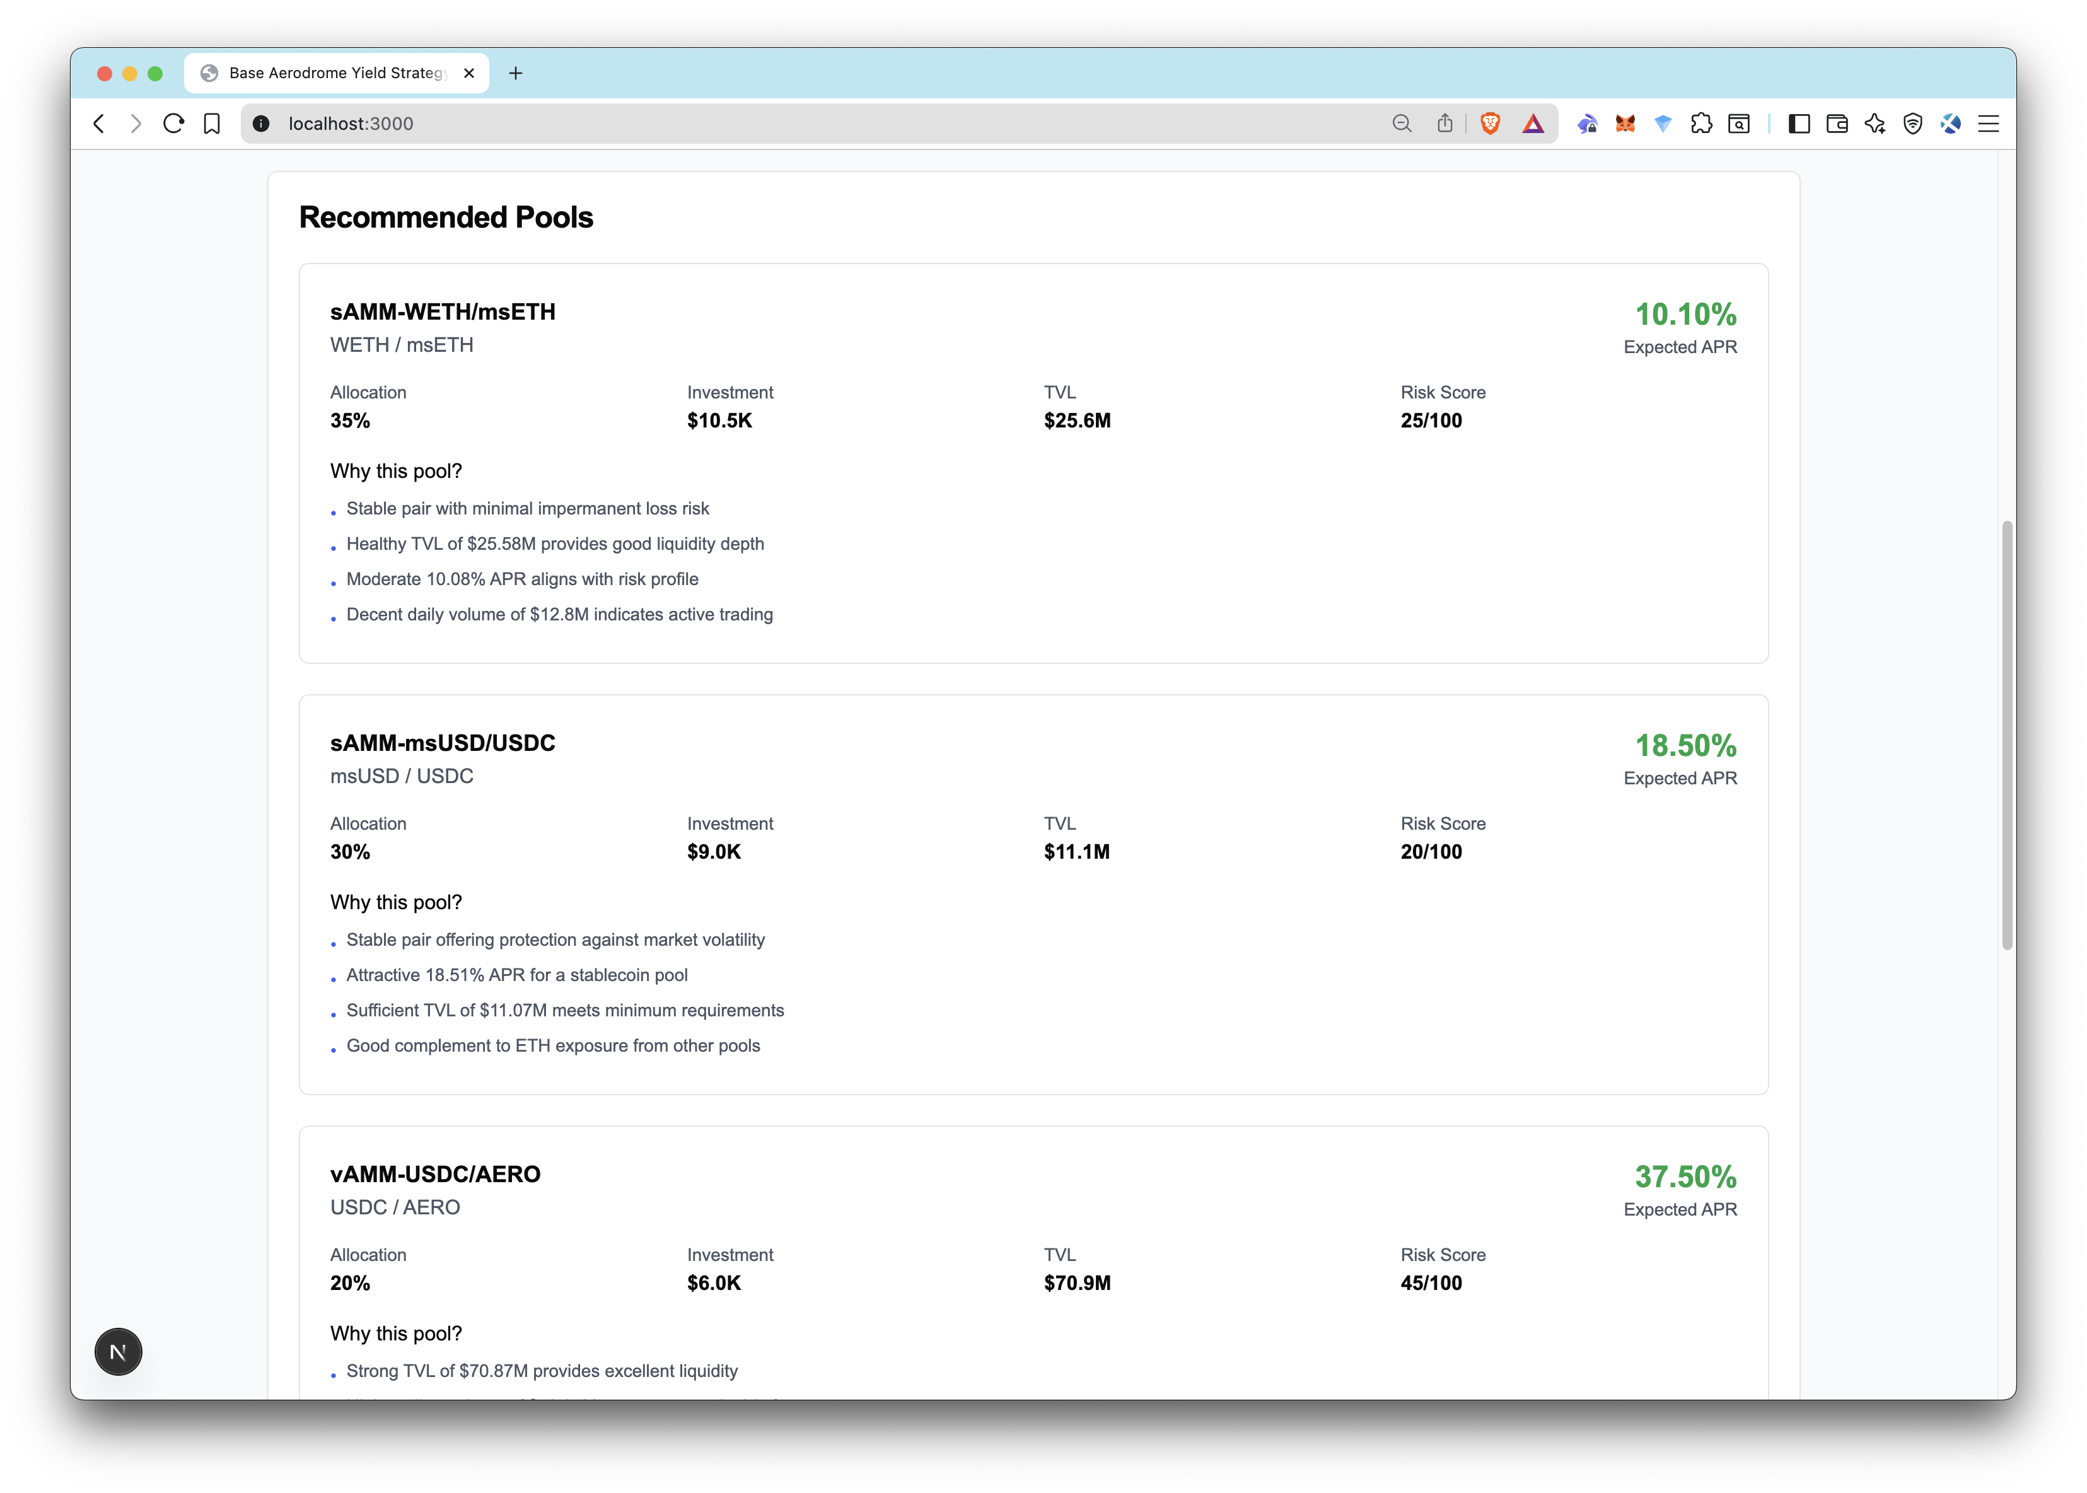
Task: Open the Brave Wallet icon
Action: [1837, 123]
